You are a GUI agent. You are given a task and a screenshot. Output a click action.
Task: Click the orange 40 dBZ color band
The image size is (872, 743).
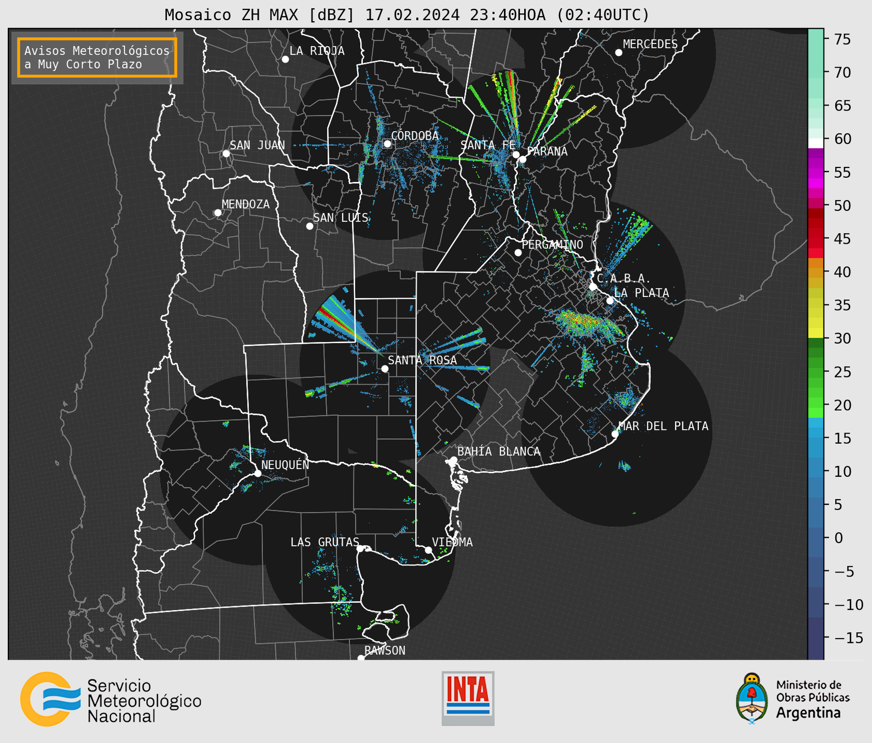pyautogui.click(x=816, y=272)
